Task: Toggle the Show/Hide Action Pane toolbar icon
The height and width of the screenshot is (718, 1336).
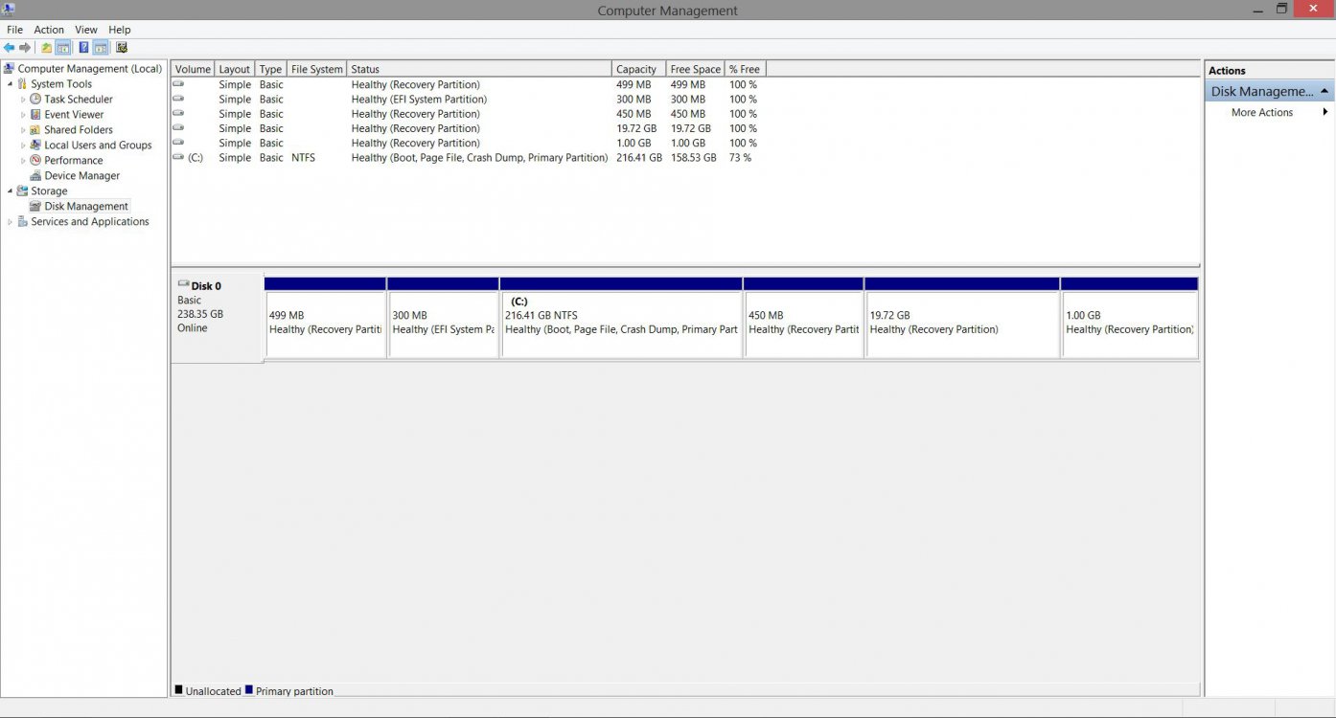Action: [x=101, y=47]
